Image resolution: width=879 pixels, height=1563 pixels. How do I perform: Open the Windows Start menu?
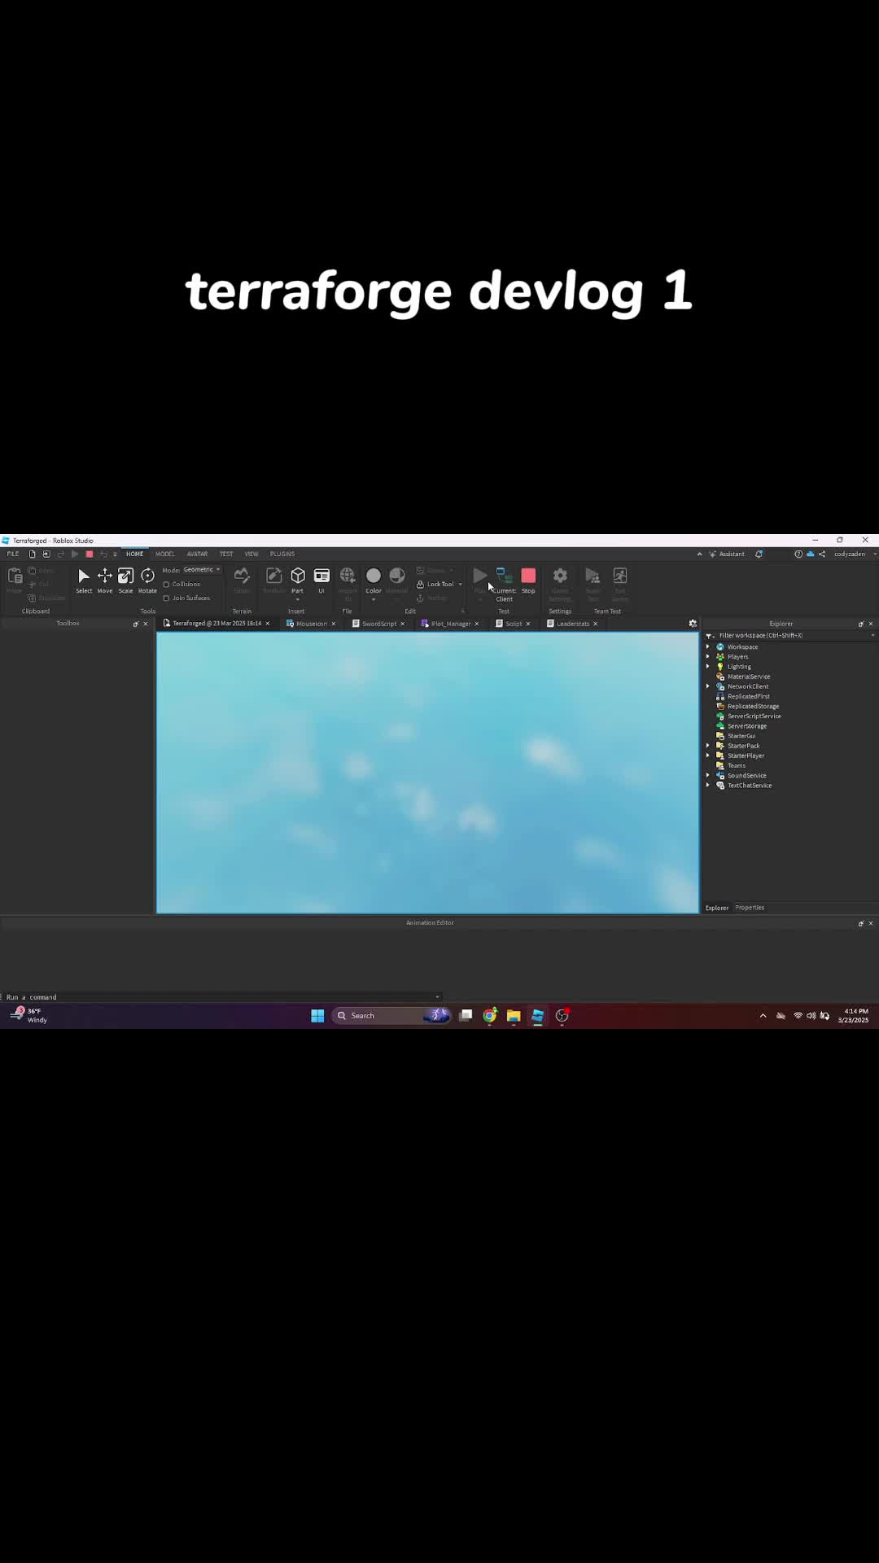click(x=317, y=1015)
